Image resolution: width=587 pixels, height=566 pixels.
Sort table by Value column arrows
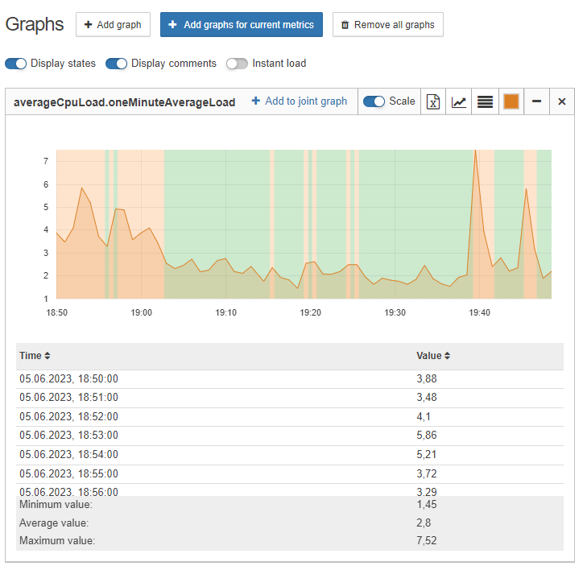click(447, 356)
